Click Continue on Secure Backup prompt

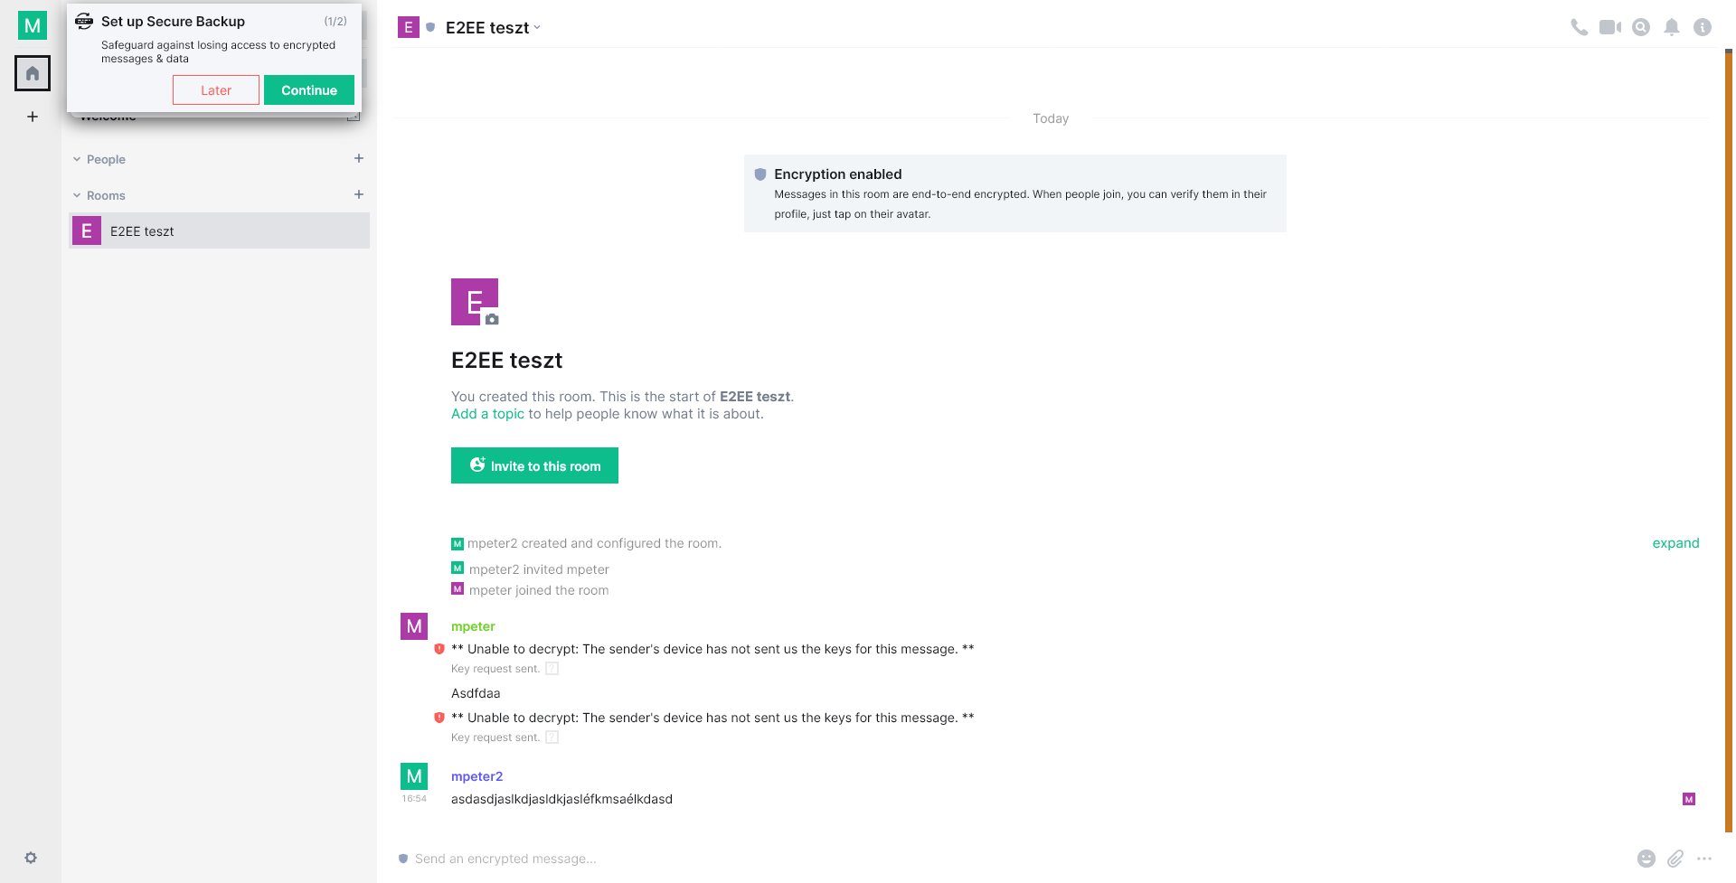(308, 89)
